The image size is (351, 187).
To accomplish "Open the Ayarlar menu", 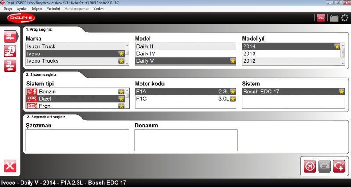I will (21, 9).
